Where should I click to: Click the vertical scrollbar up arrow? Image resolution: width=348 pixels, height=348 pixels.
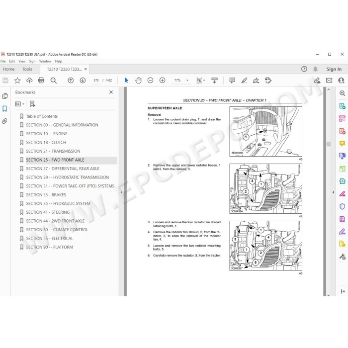(x=329, y=89)
